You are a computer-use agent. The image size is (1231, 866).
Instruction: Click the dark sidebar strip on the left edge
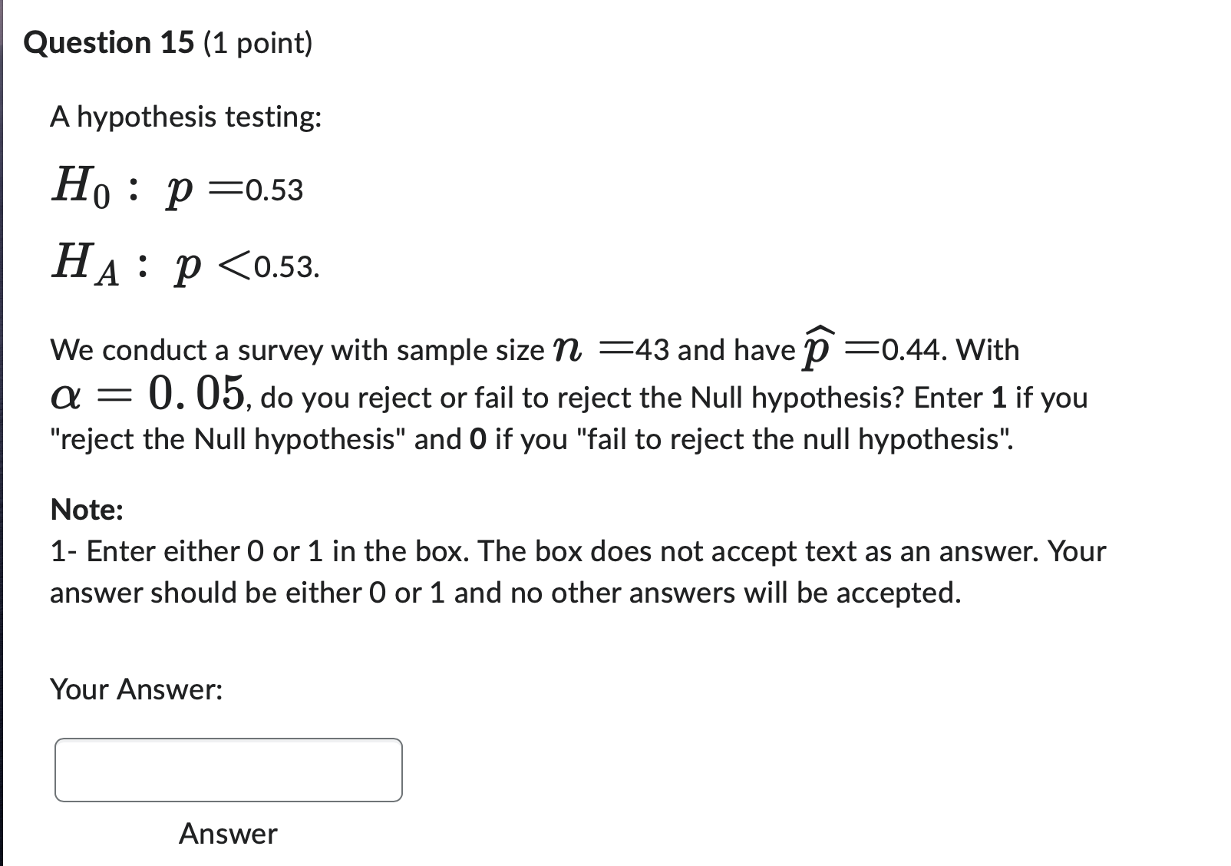[4, 433]
